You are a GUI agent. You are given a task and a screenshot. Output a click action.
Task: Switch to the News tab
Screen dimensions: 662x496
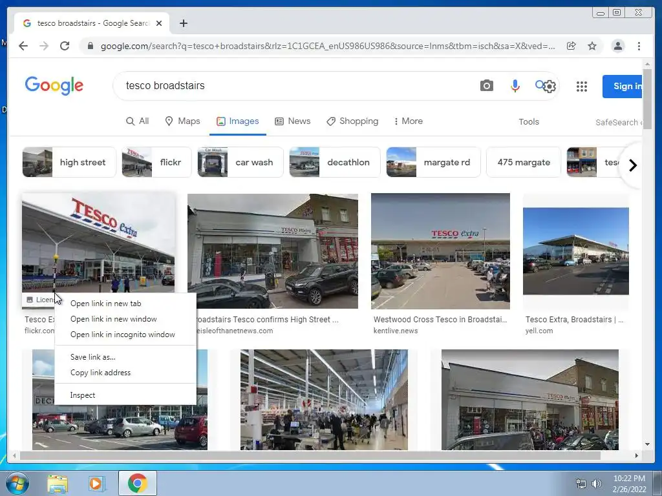tap(293, 121)
